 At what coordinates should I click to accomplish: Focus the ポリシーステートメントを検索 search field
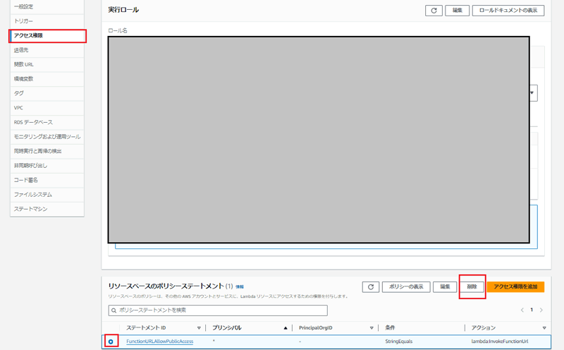click(x=218, y=310)
